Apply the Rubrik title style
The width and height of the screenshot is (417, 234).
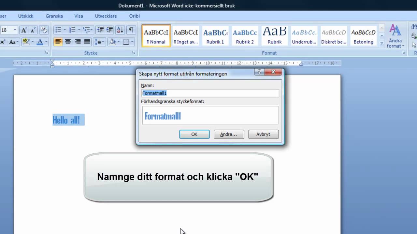point(275,36)
